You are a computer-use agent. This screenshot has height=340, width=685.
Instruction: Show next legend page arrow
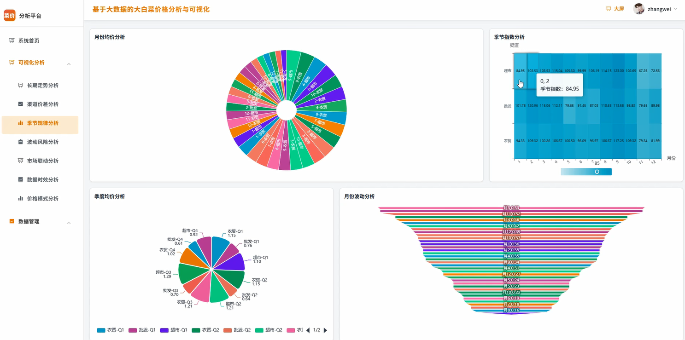pyautogui.click(x=326, y=330)
